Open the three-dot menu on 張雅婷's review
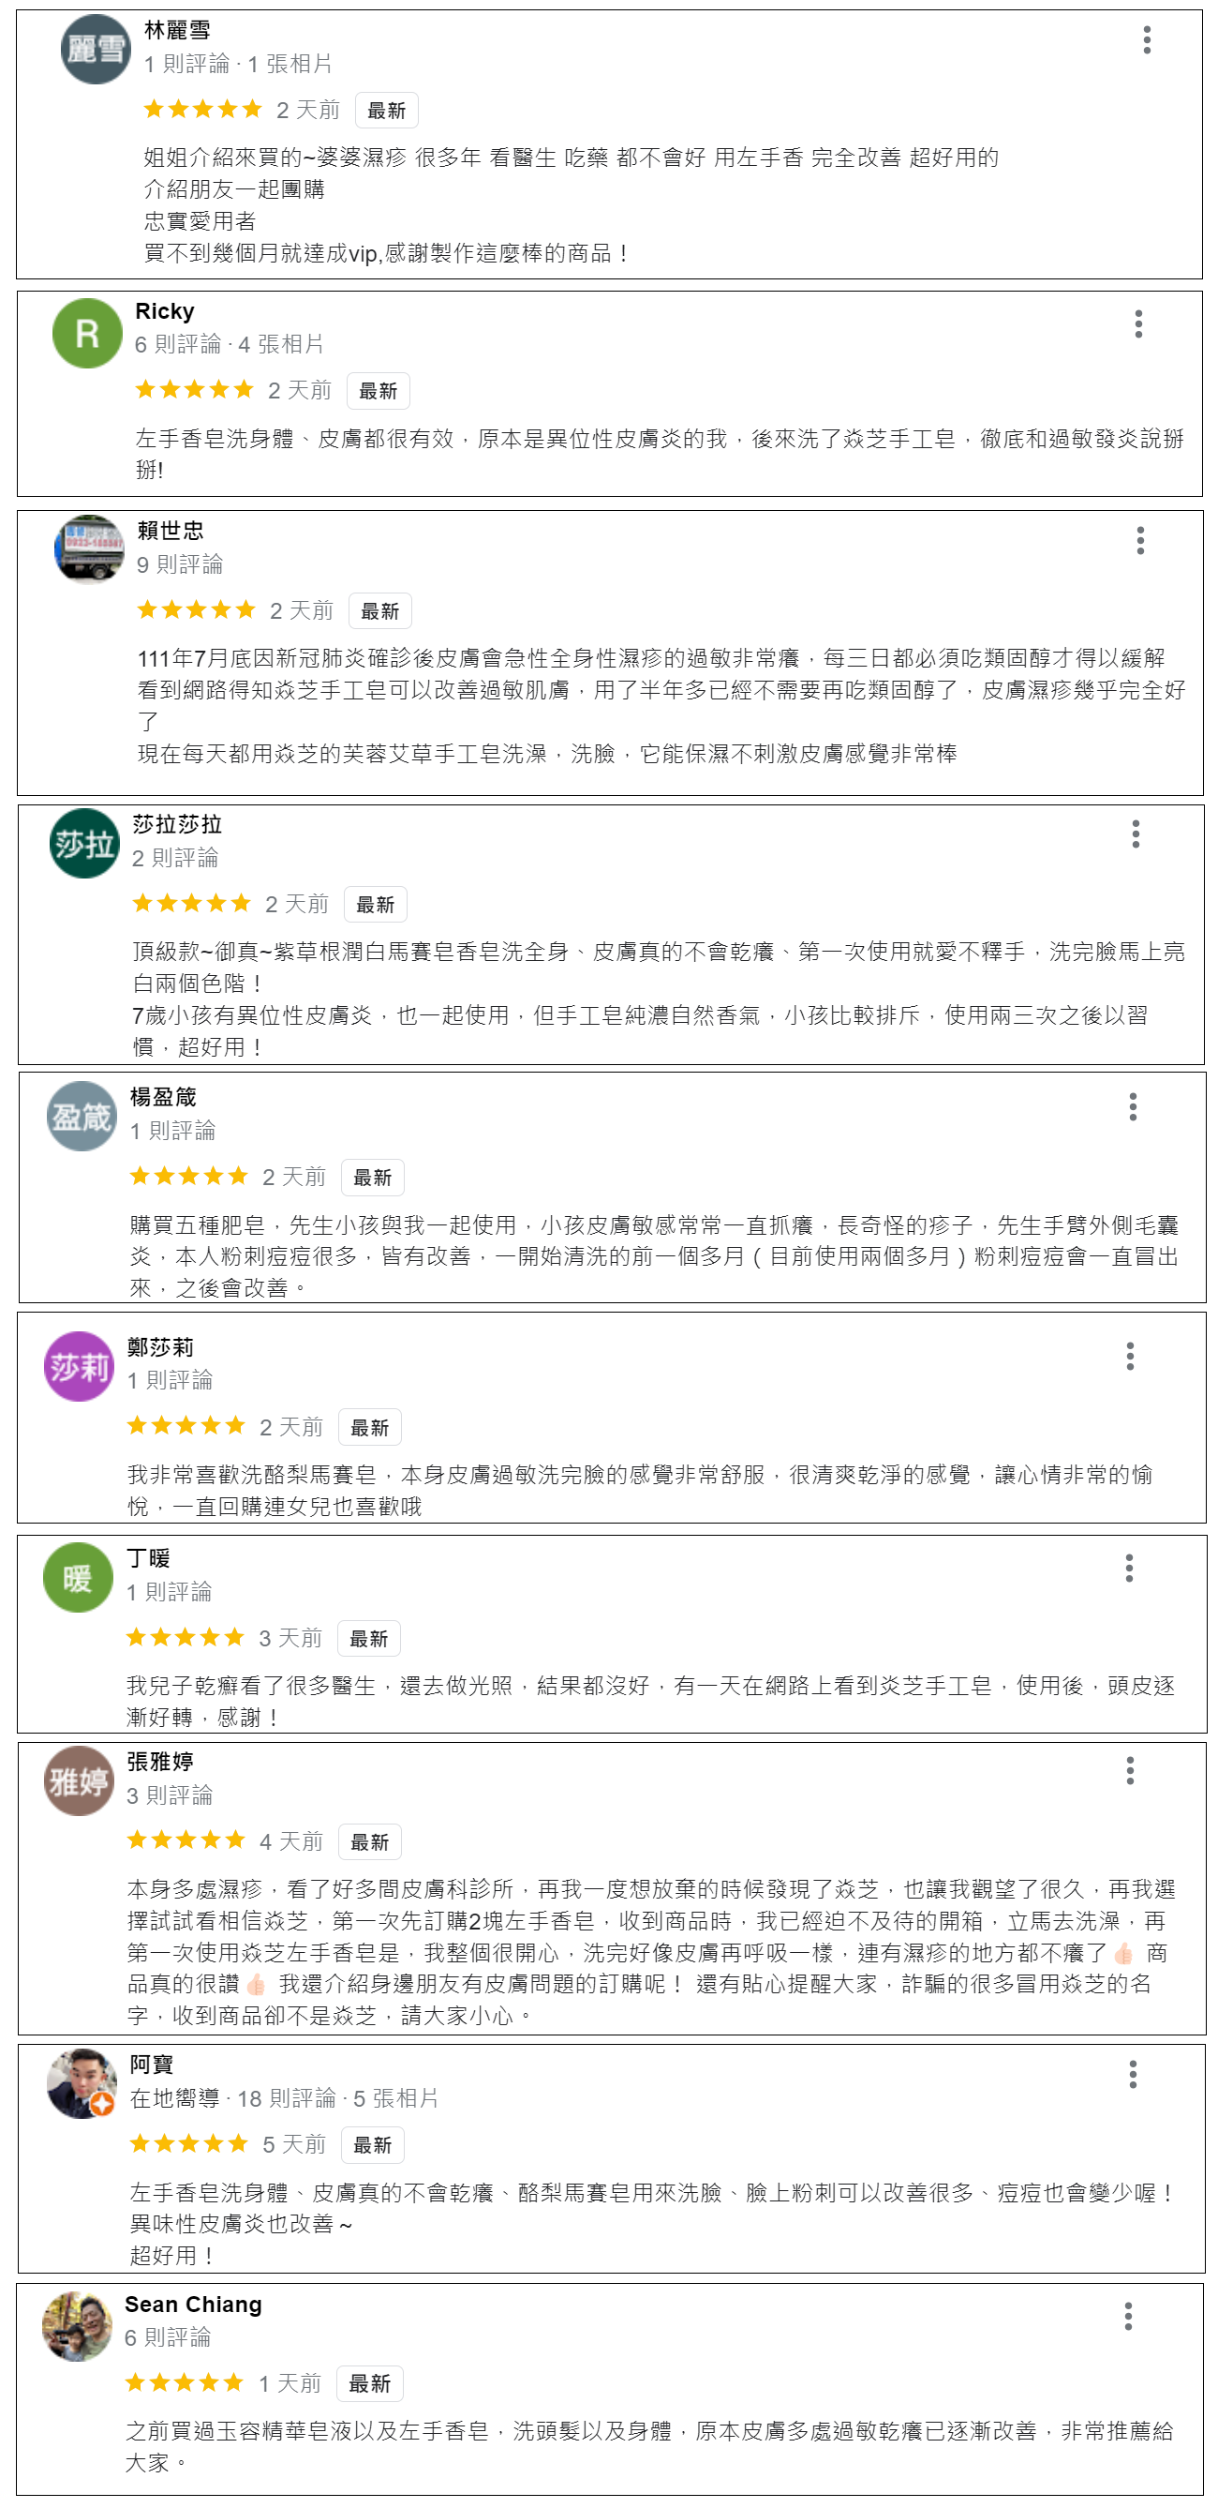 1130,1770
